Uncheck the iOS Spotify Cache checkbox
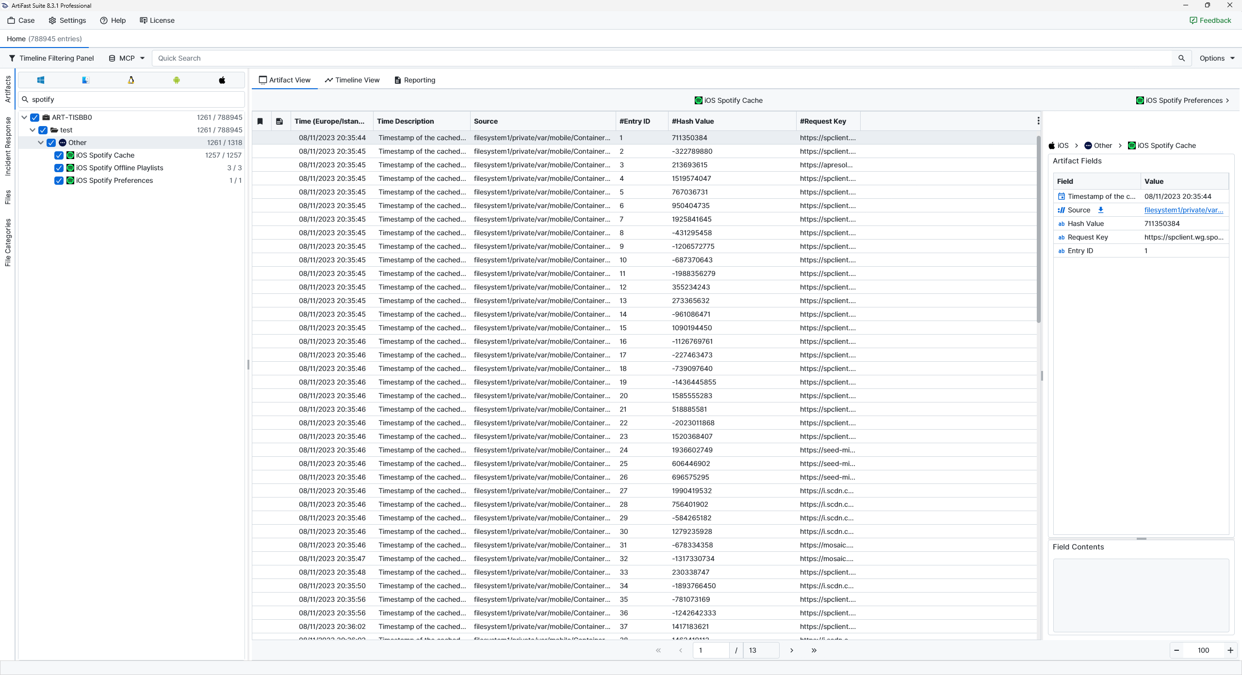Image resolution: width=1242 pixels, height=675 pixels. [59, 155]
